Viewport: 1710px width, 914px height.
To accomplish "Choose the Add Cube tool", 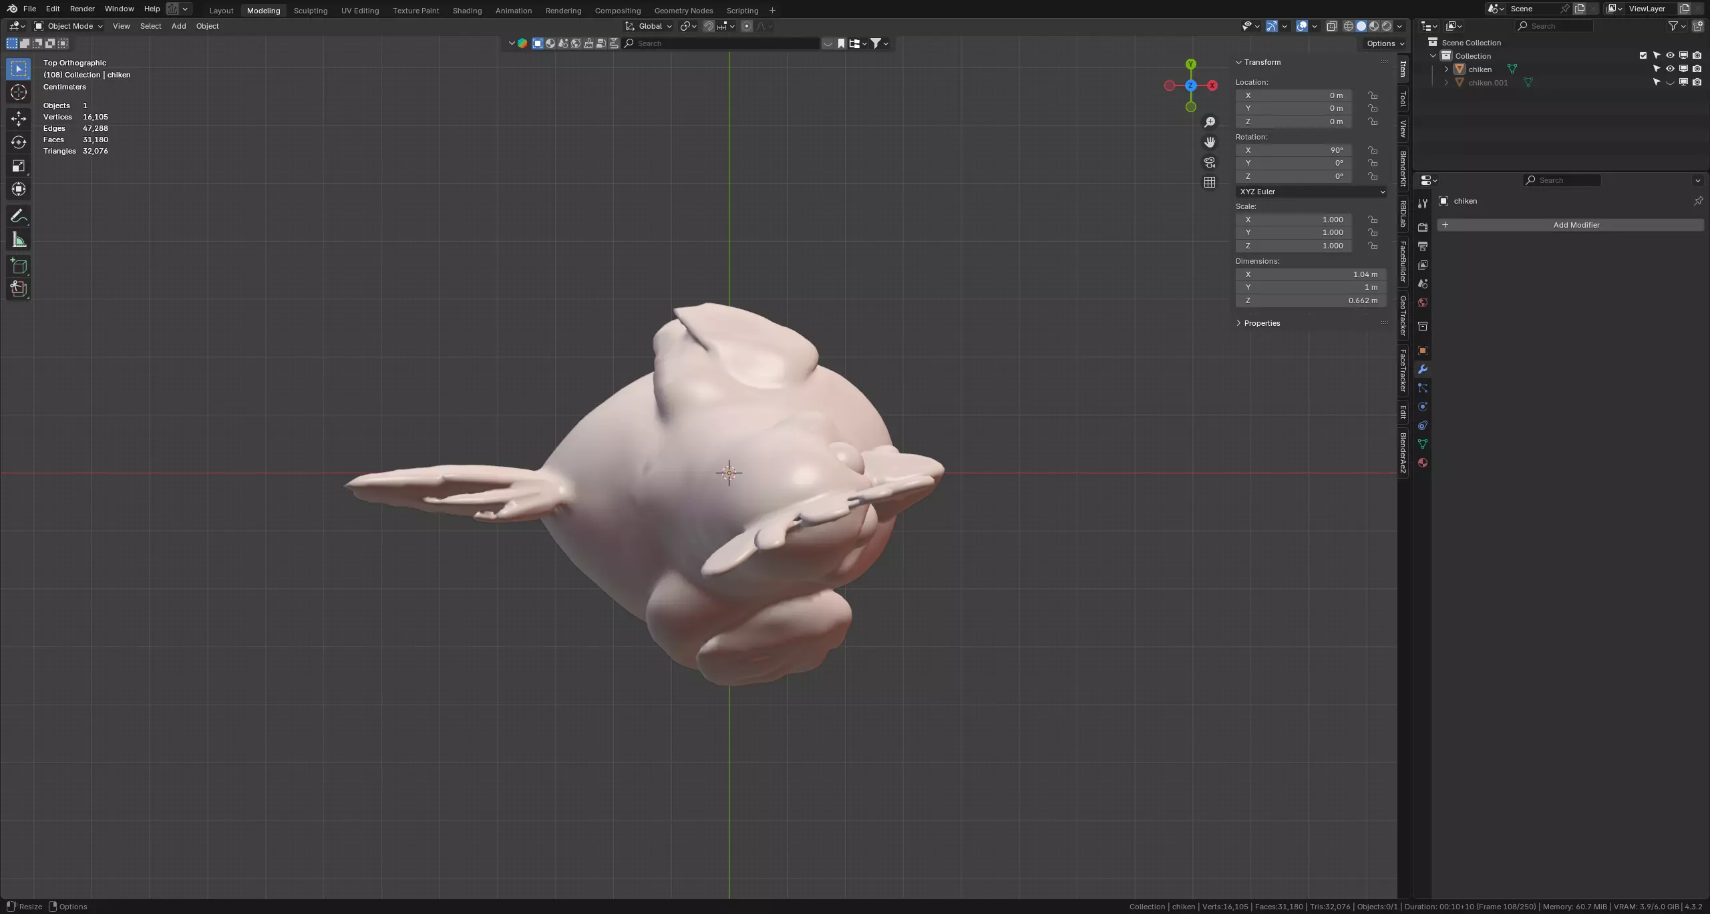I will click(19, 266).
